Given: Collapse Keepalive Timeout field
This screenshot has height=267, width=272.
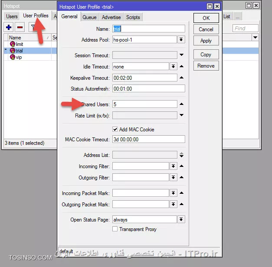Looking at the screenshot, I should (181, 78).
